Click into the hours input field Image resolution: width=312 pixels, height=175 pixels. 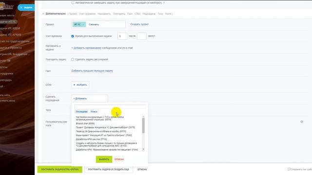[x=122, y=36]
